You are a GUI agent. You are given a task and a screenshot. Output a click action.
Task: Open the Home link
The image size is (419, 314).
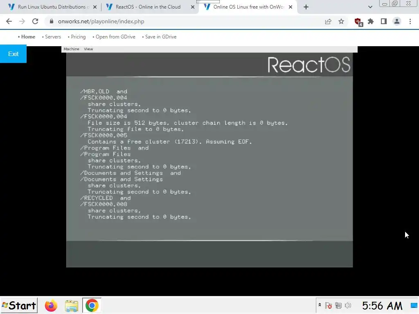tap(28, 37)
